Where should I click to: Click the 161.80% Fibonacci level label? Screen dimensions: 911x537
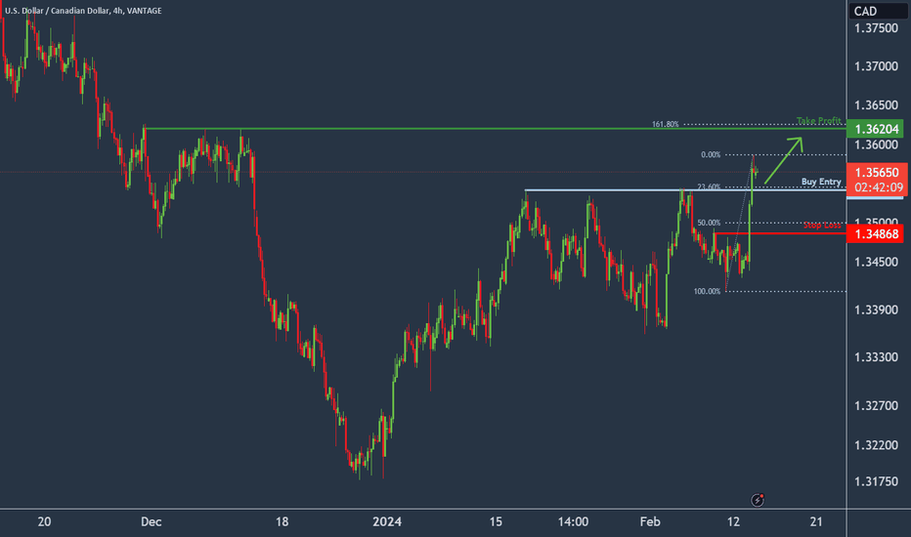pyautogui.click(x=665, y=124)
